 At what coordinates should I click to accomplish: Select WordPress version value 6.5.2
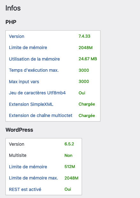(x=69, y=144)
